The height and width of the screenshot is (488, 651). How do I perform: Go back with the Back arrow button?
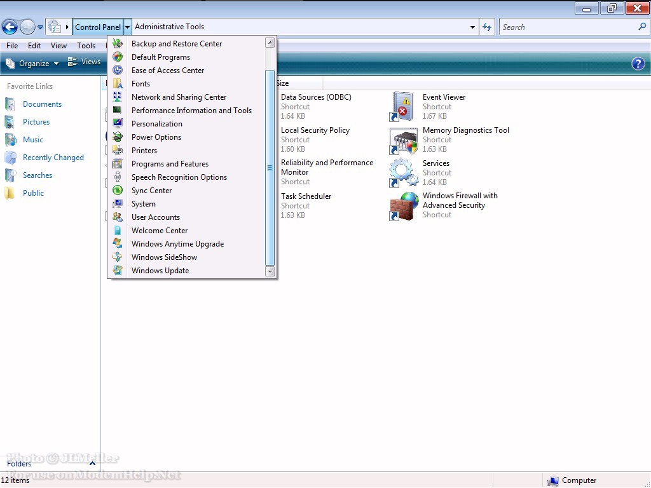click(10, 27)
